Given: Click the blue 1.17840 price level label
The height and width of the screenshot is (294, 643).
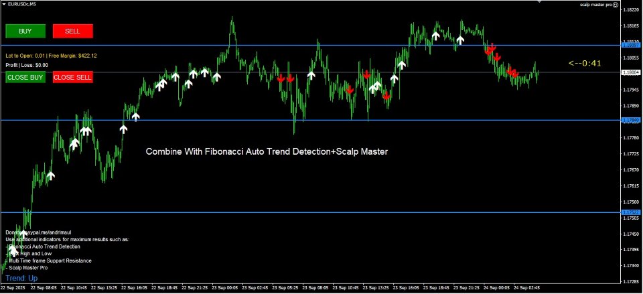Looking at the screenshot, I should 630,120.
